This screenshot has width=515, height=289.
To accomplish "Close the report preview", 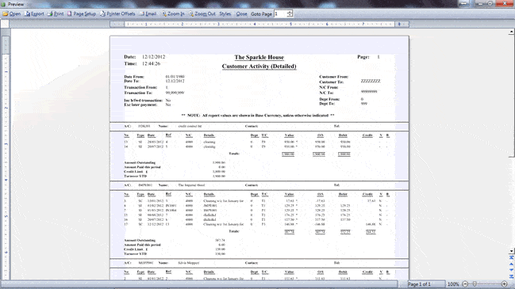I will pyautogui.click(x=241, y=13).
